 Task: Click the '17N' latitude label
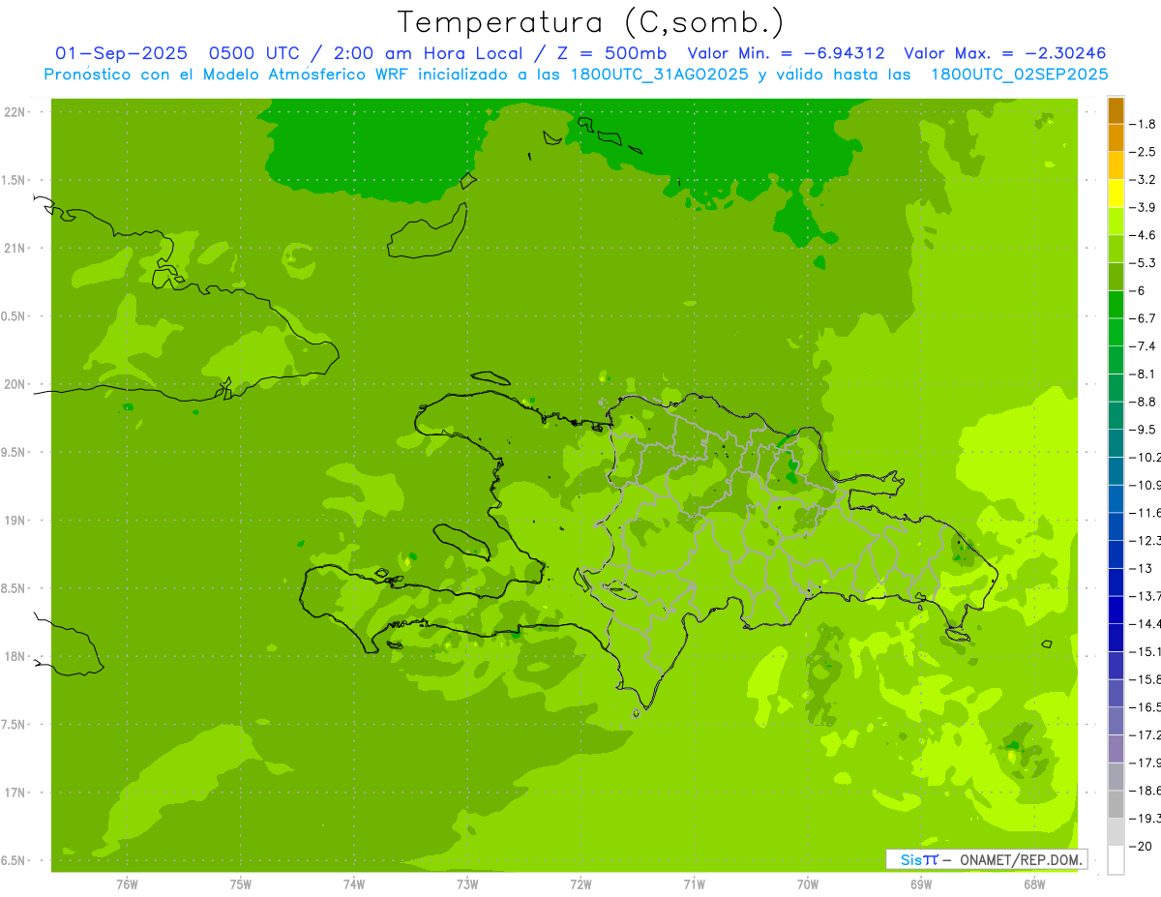tap(14, 792)
